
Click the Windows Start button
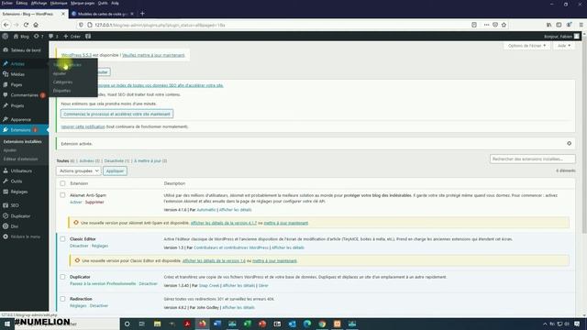coord(6,324)
